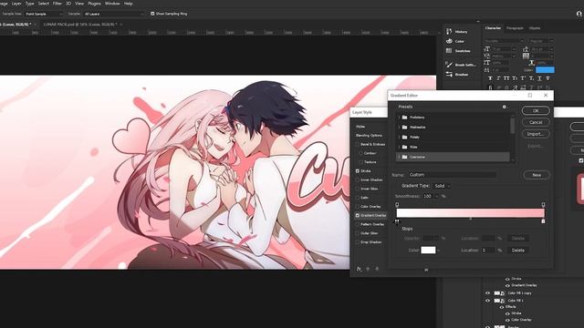Click the Import... button
584x328 pixels.
point(536,134)
